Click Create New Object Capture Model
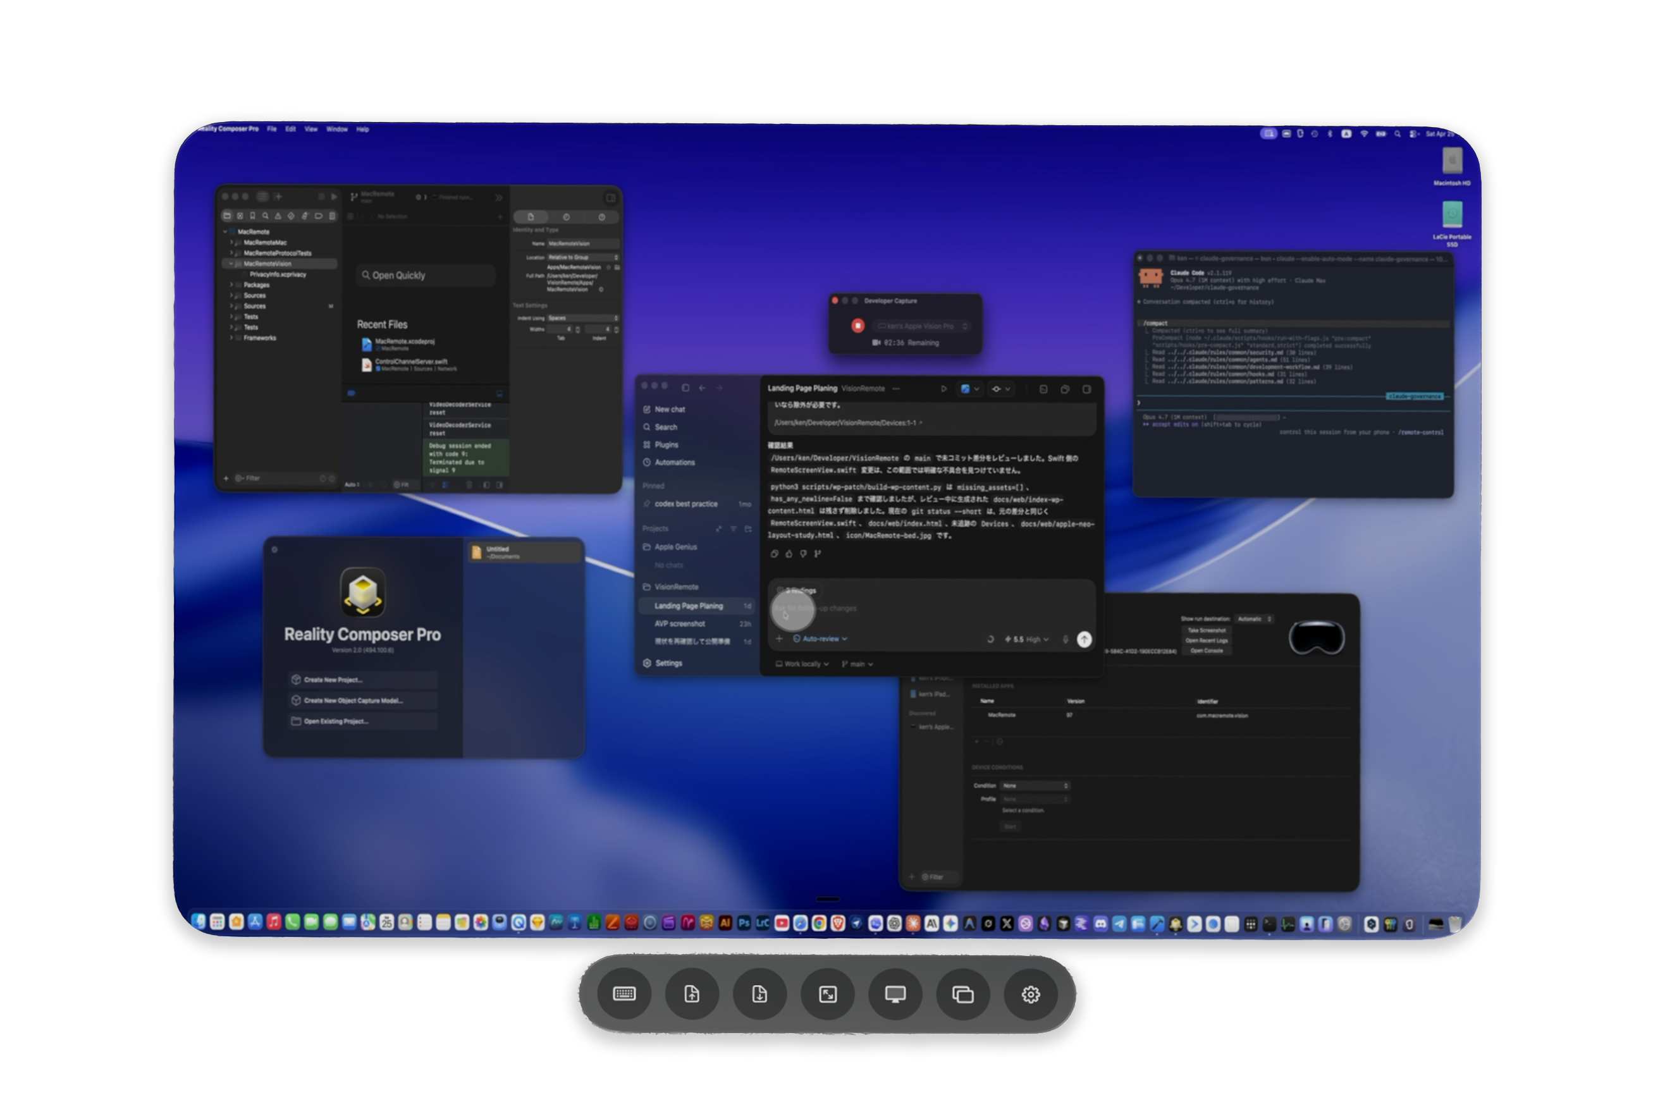The width and height of the screenshot is (1653, 1102). pos(362,700)
